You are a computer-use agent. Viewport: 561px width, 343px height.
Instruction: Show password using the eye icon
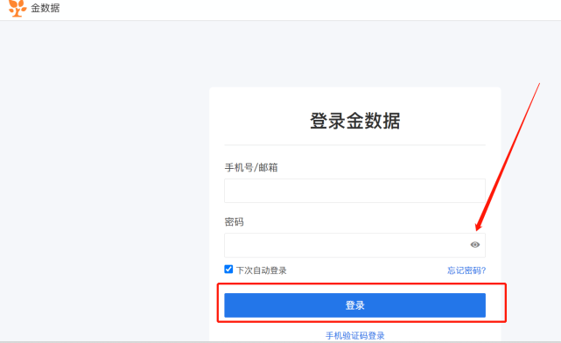474,245
